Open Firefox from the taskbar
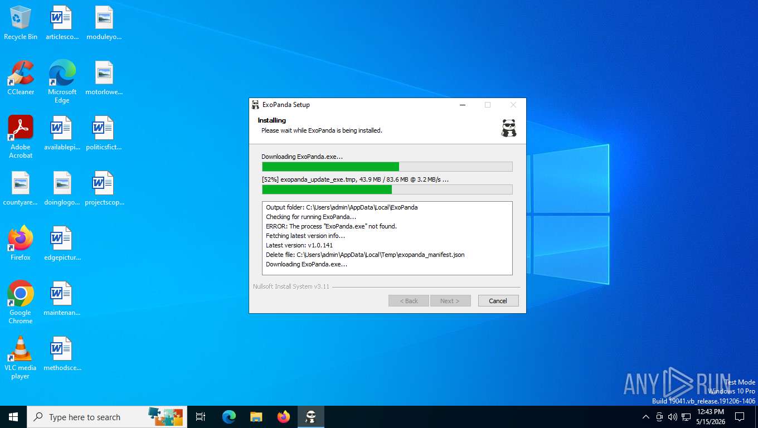 tap(284, 417)
